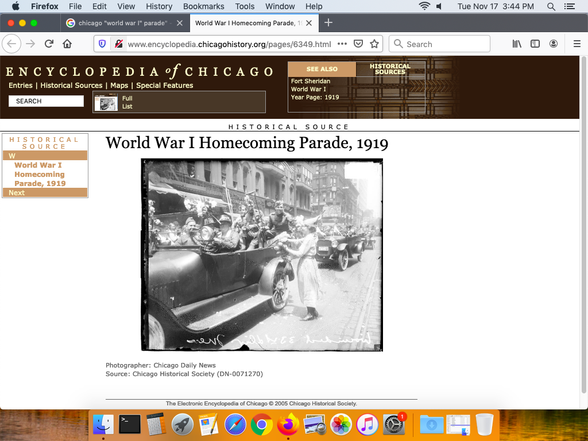Bookmark this page with star icon
This screenshot has width=588, height=441.
[374, 44]
